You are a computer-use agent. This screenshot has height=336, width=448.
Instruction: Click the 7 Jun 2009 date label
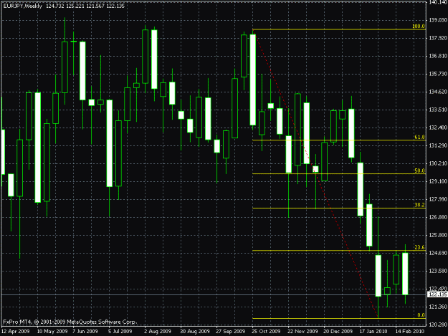point(85,332)
